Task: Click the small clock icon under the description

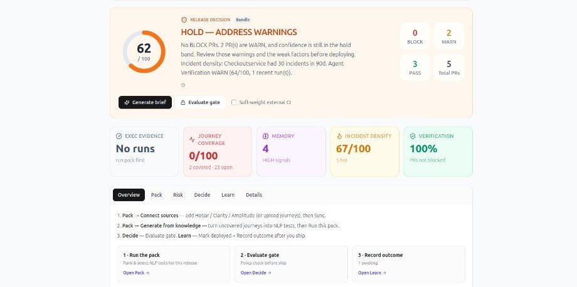Action: [x=183, y=85]
